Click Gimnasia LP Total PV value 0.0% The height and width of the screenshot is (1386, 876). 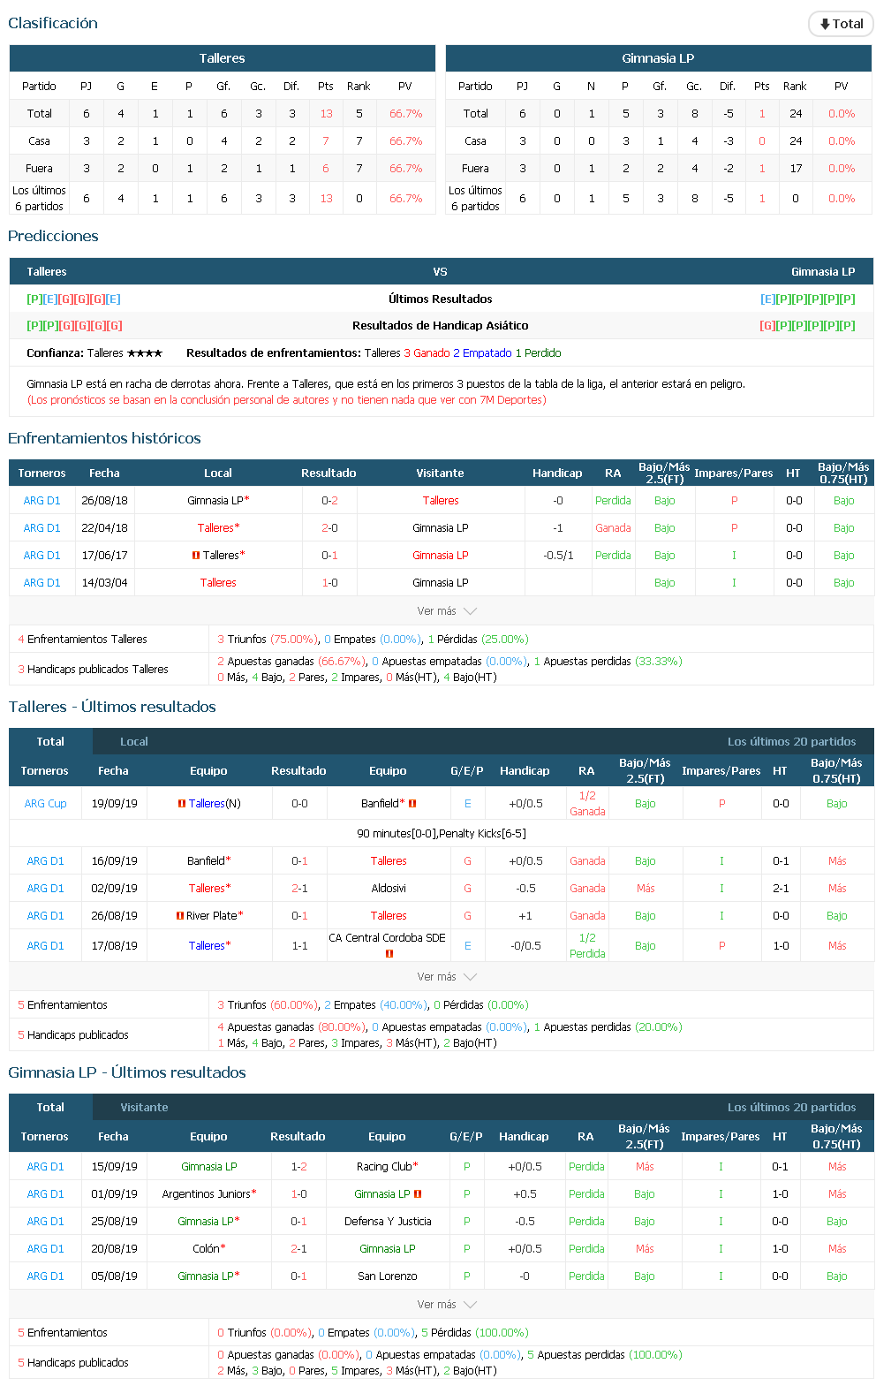(x=842, y=114)
